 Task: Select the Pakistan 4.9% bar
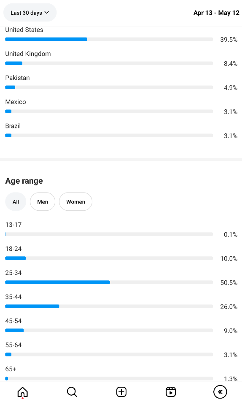[109, 87]
